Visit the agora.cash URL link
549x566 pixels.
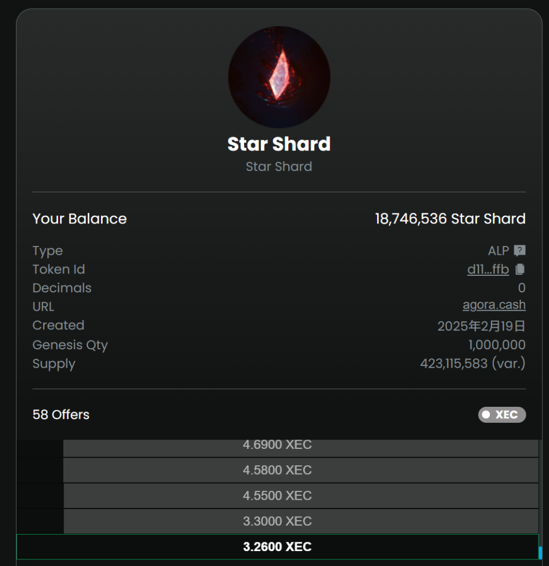494,305
